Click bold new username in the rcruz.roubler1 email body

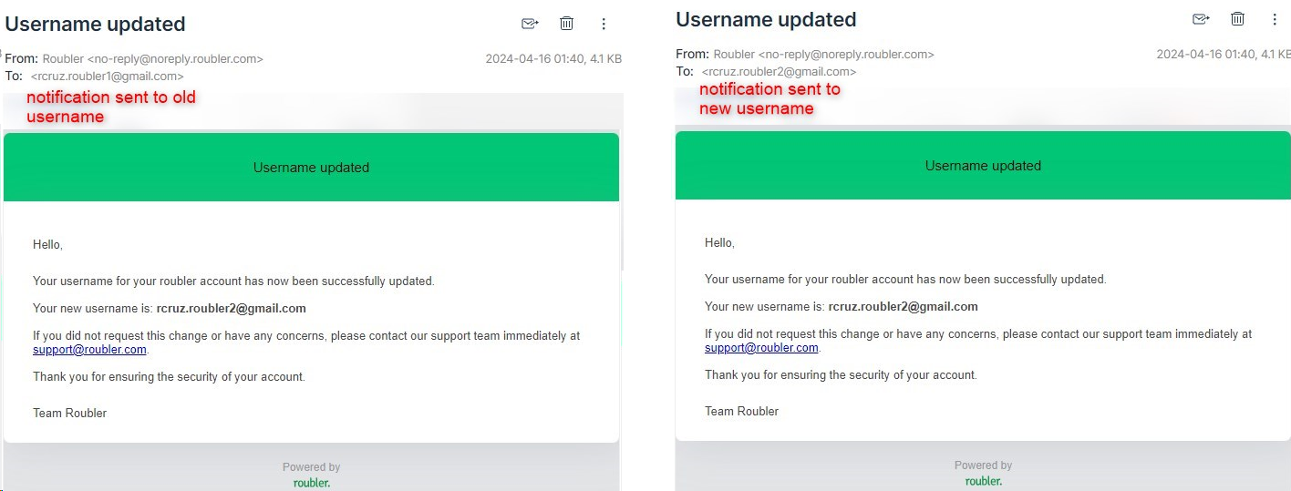tap(232, 309)
